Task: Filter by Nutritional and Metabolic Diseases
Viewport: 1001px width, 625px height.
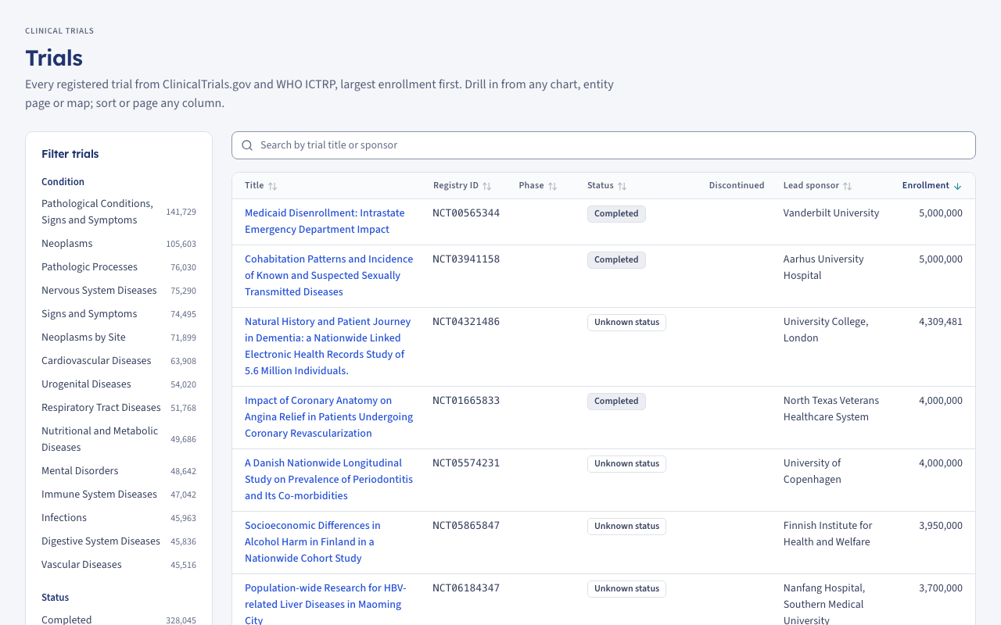Action: (x=119, y=439)
